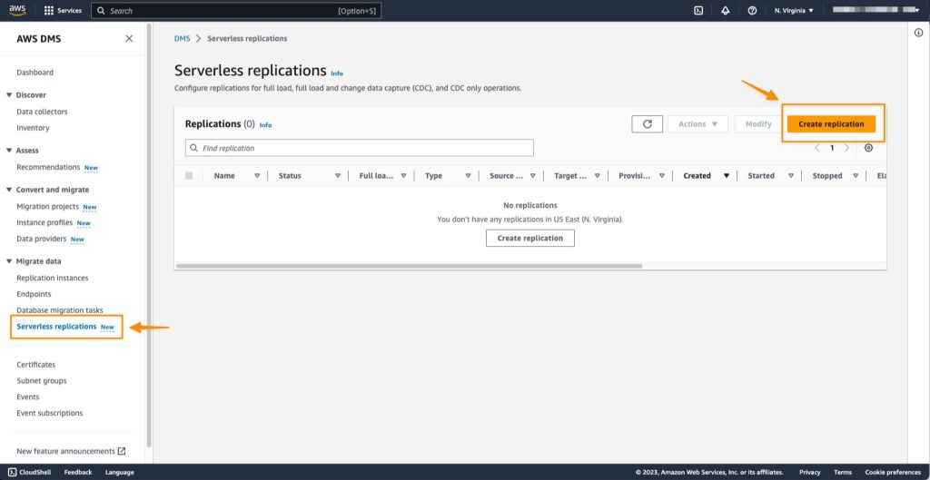Open Certificates page

[x=36, y=365]
